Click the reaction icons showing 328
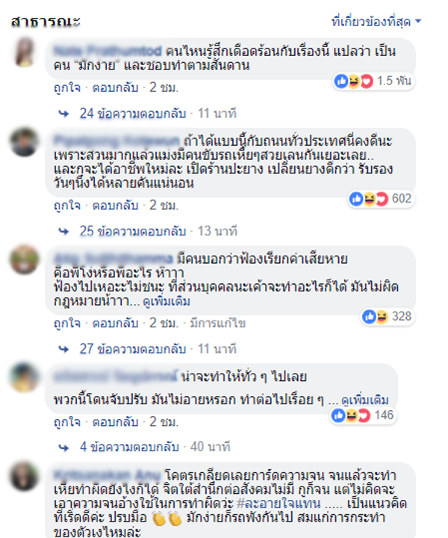This screenshot has width=448, height=538. click(376, 316)
